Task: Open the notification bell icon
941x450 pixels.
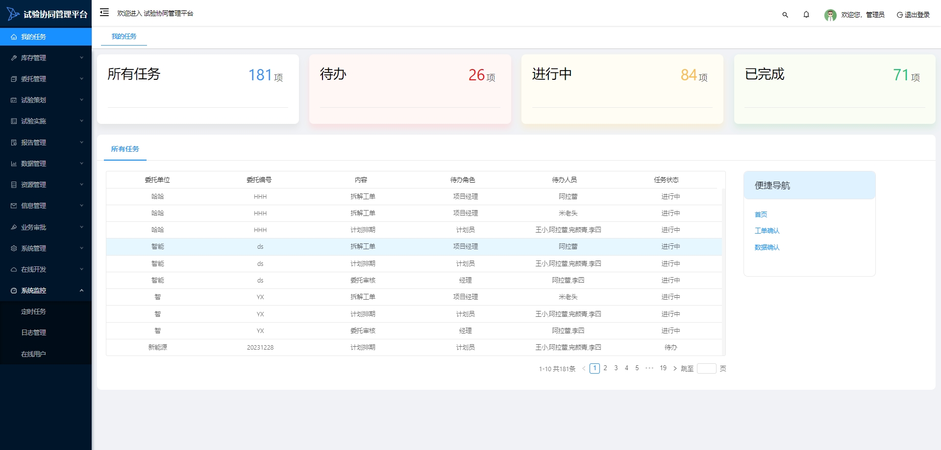Action: pos(806,15)
